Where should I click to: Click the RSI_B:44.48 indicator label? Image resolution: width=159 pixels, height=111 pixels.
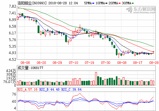[49, 89]
